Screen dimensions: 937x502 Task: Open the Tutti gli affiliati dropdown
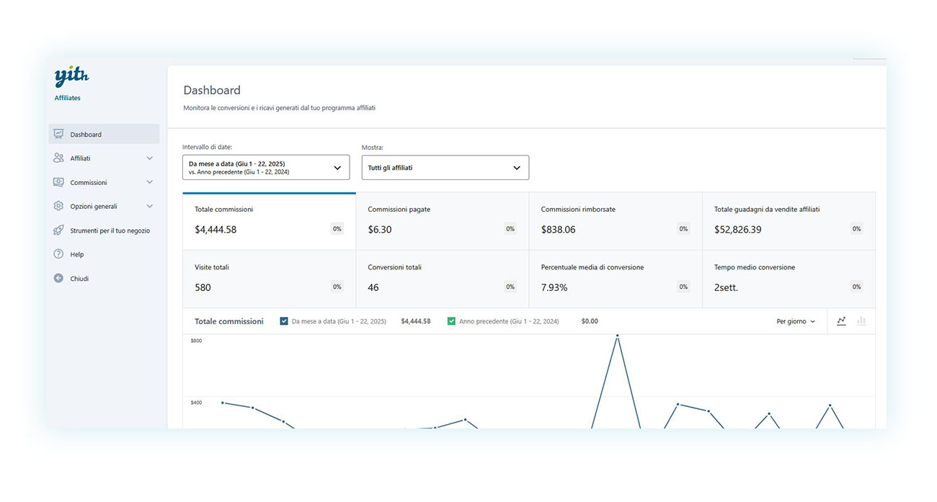click(445, 167)
